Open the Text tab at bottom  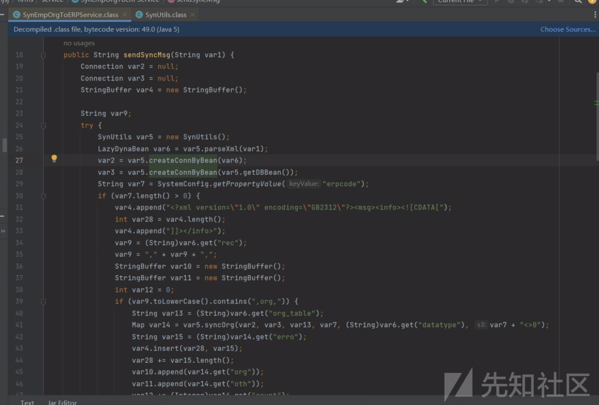(x=27, y=402)
